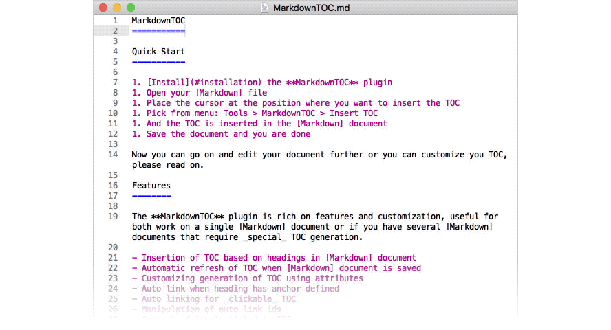Screen dimensions: 611x330
Task: Click line number 14 in the gutter
Action: coord(113,155)
